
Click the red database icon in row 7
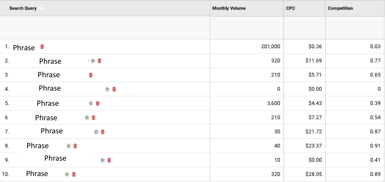pyautogui.click(x=103, y=132)
